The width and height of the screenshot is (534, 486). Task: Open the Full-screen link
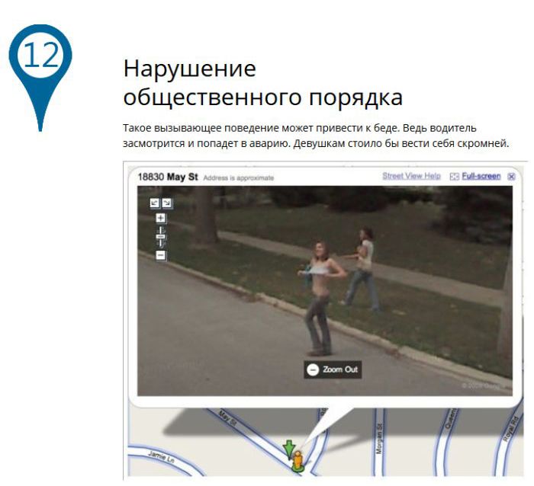[481, 177]
